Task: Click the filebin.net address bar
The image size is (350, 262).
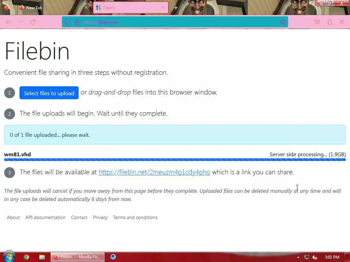Action: coord(175,22)
